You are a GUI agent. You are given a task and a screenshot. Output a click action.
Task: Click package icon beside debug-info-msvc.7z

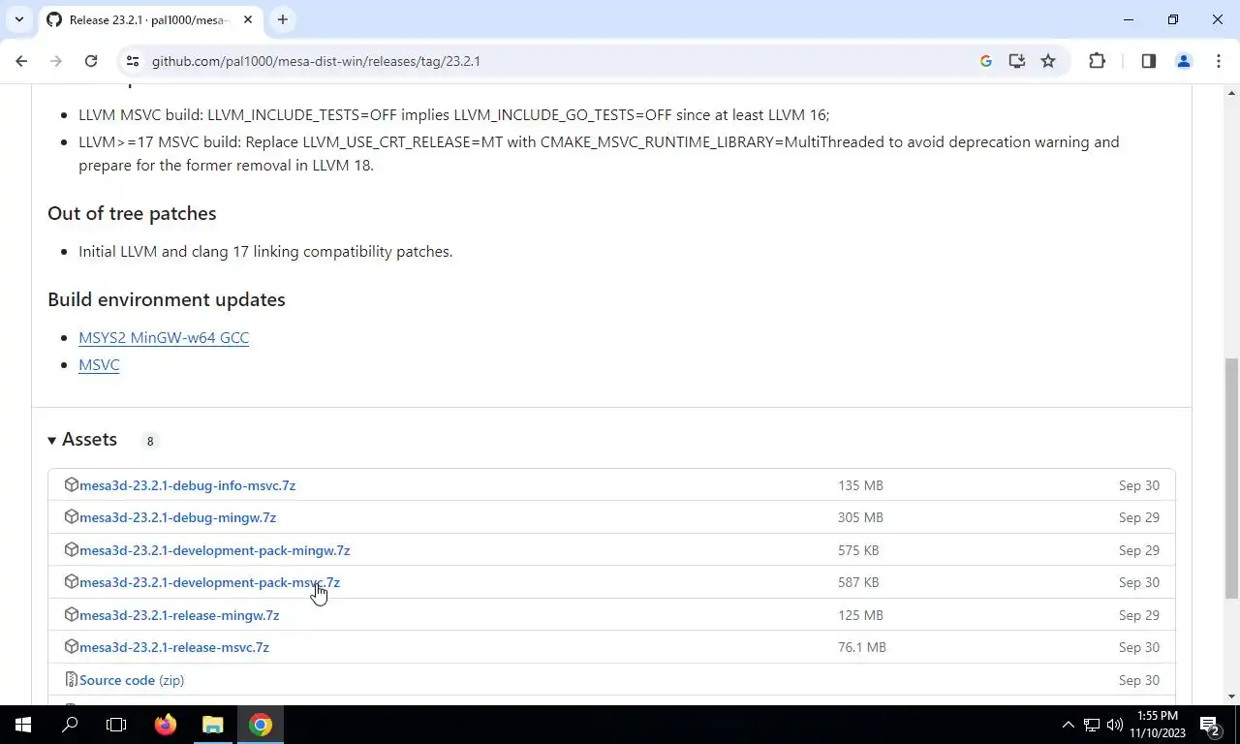click(71, 484)
